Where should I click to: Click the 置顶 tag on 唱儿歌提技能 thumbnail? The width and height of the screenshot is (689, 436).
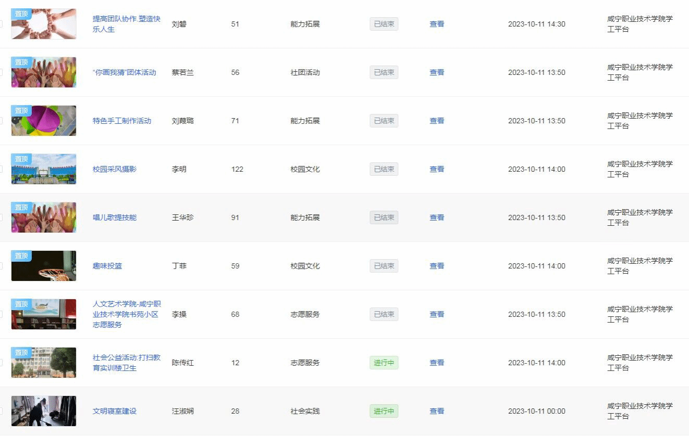[21, 208]
